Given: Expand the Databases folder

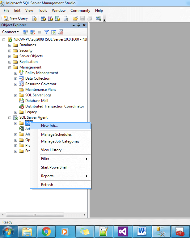Looking at the screenshot, I should (x=10, y=45).
